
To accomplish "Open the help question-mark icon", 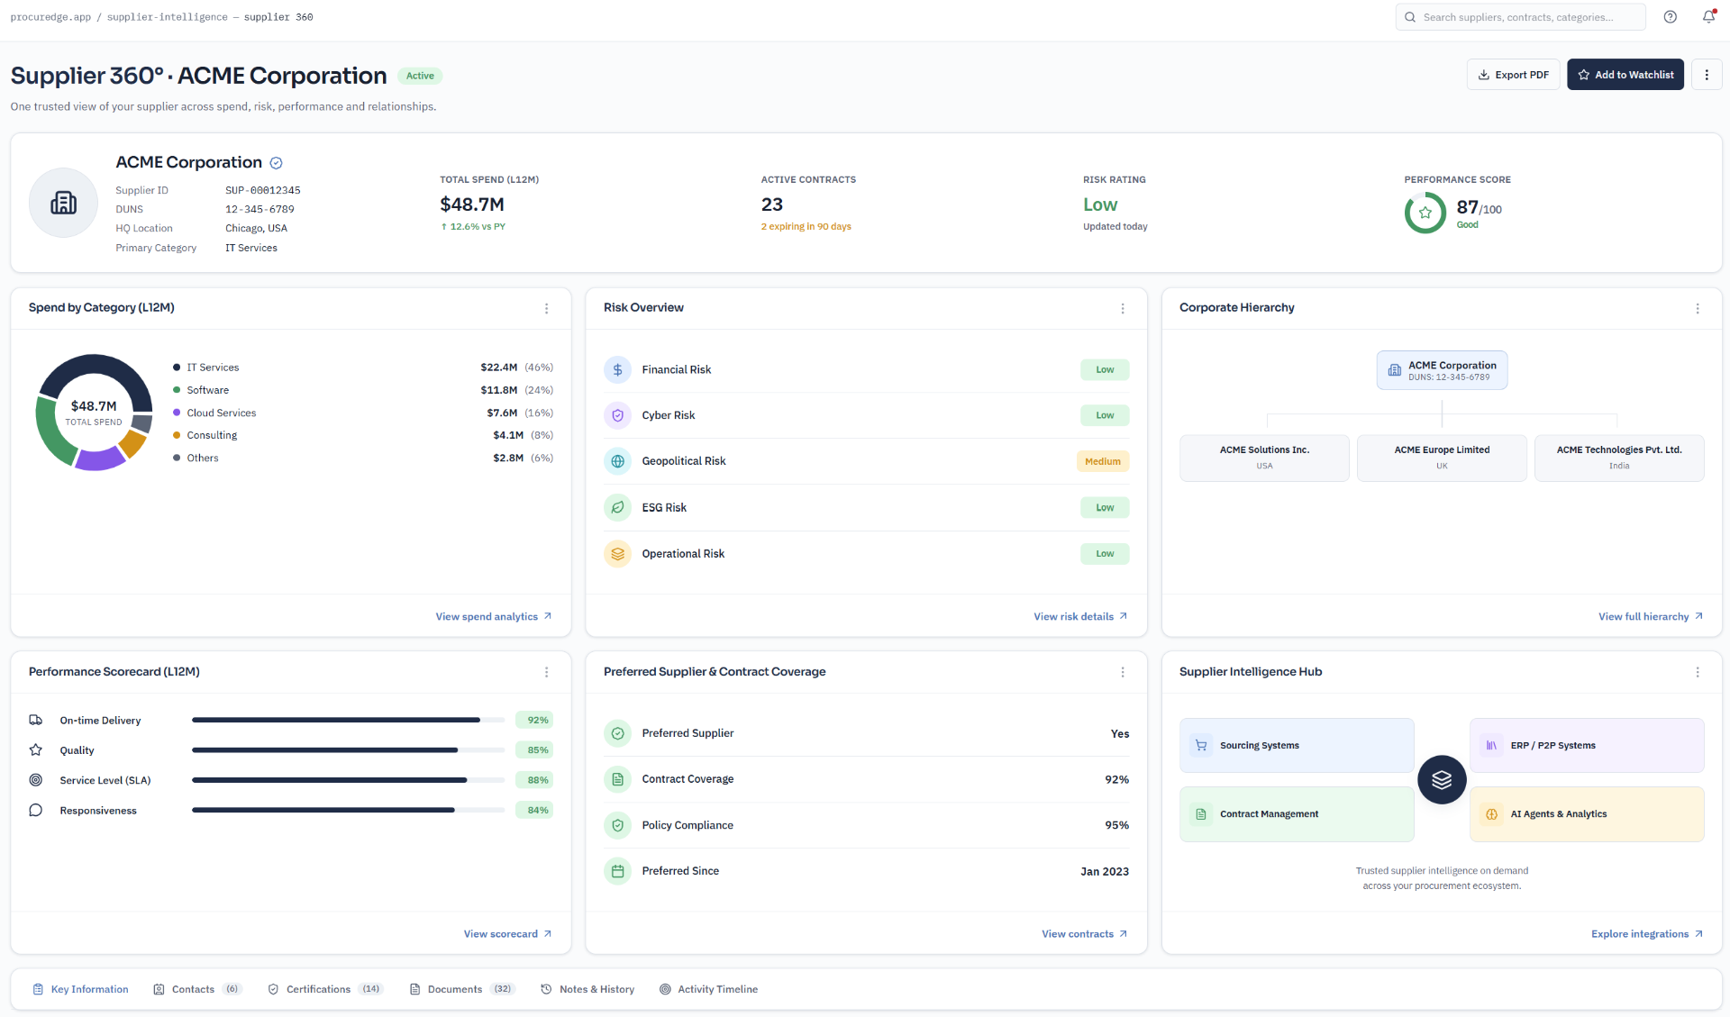I will click(1670, 17).
